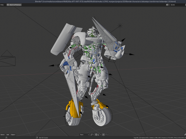Viewport: 186px width, 139px height.
Task: Click the Back to Previous button
Action: 14,5
